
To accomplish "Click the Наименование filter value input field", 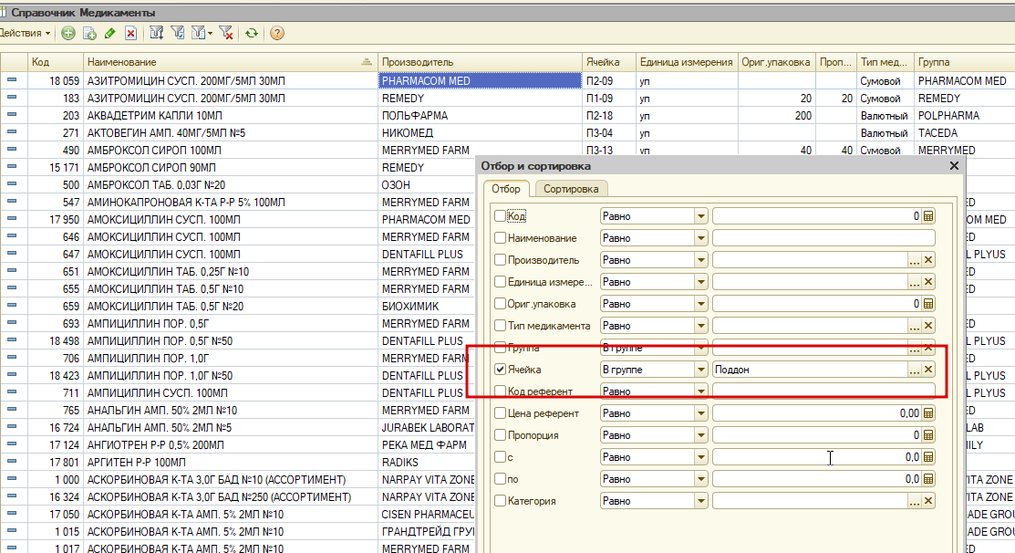I will point(823,238).
